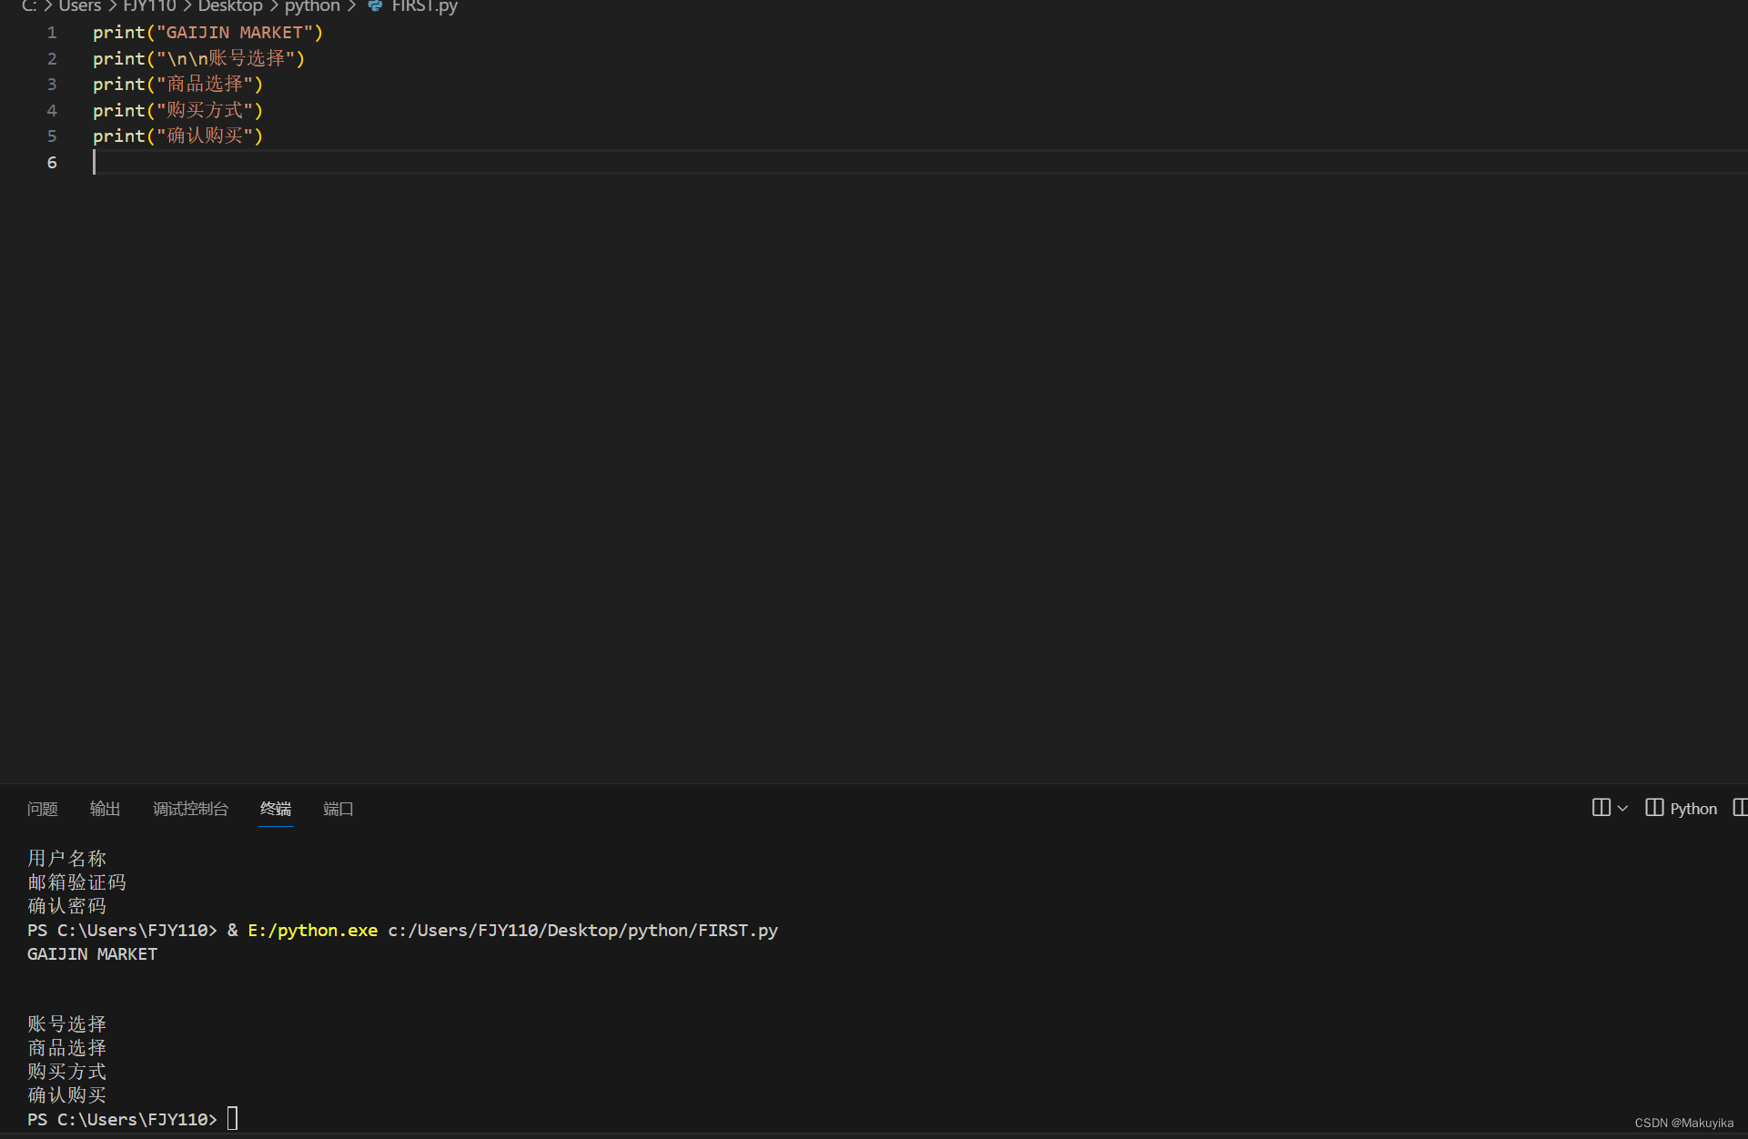Select the 终端 (Terminal) tab
1748x1139 pixels.
click(x=275, y=808)
